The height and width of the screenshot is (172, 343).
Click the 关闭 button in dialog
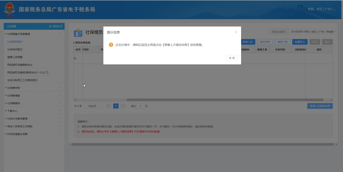232,58
